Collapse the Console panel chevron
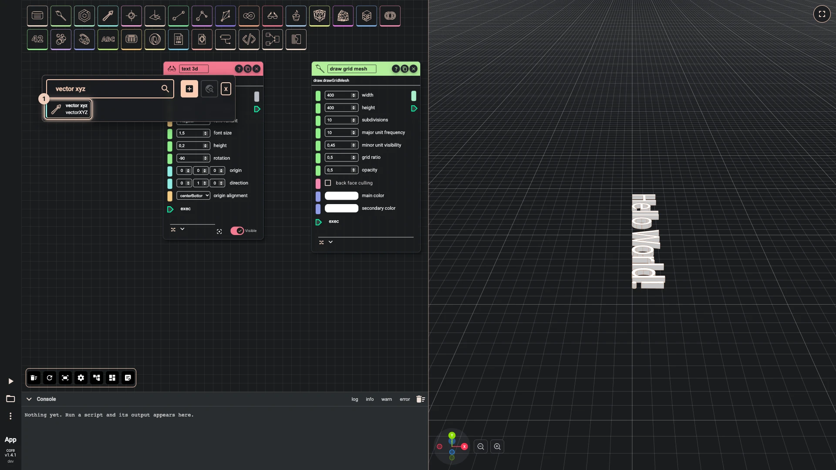 (x=29, y=399)
